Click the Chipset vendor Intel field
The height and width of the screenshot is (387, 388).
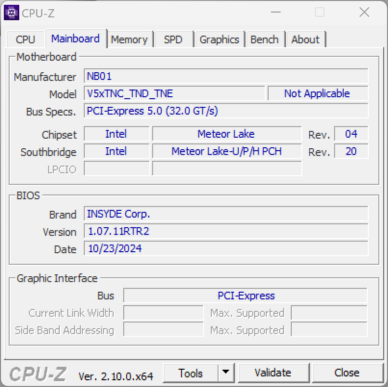(x=116, y=134)
